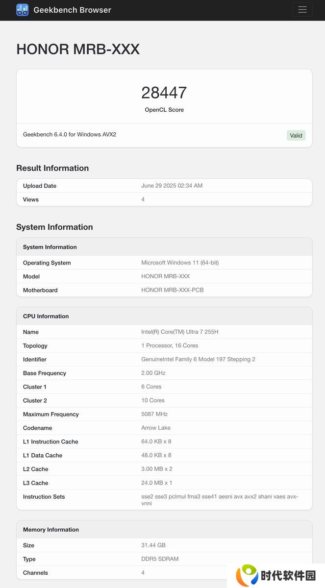The height and width of the screenshot is (588, 325).
Task: Click the 'Cluster 2' row label
Action: click(35, 400)
